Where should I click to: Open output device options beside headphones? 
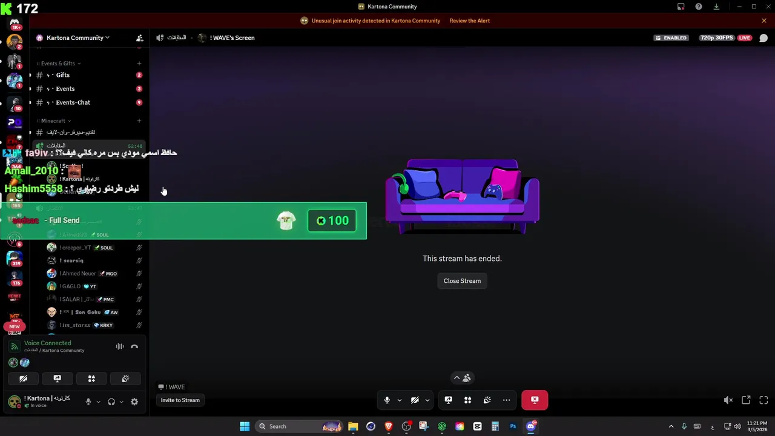(121, 401)
